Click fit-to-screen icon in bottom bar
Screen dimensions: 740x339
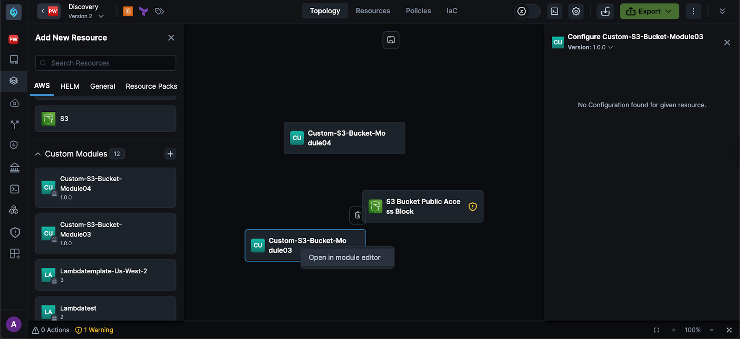click(656, 330)
